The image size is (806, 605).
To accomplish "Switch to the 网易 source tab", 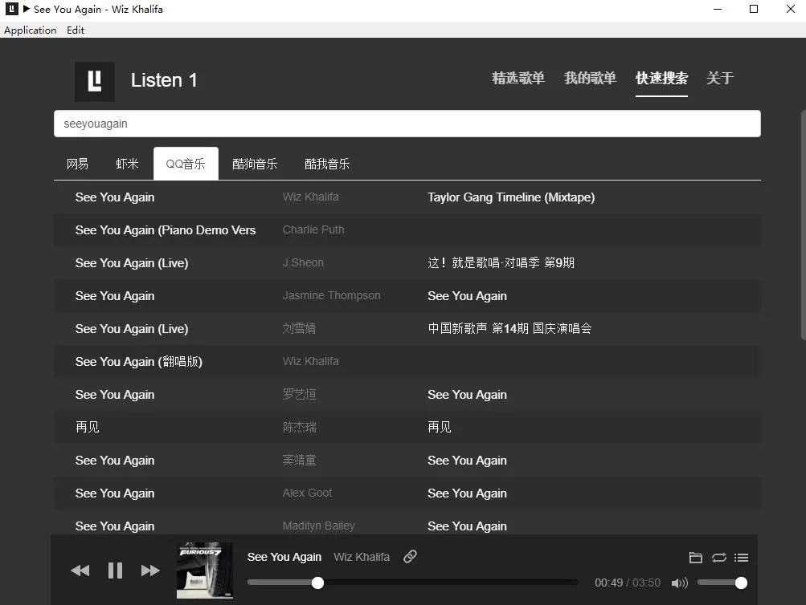I will pyautogui.click(x=78, y=164).
